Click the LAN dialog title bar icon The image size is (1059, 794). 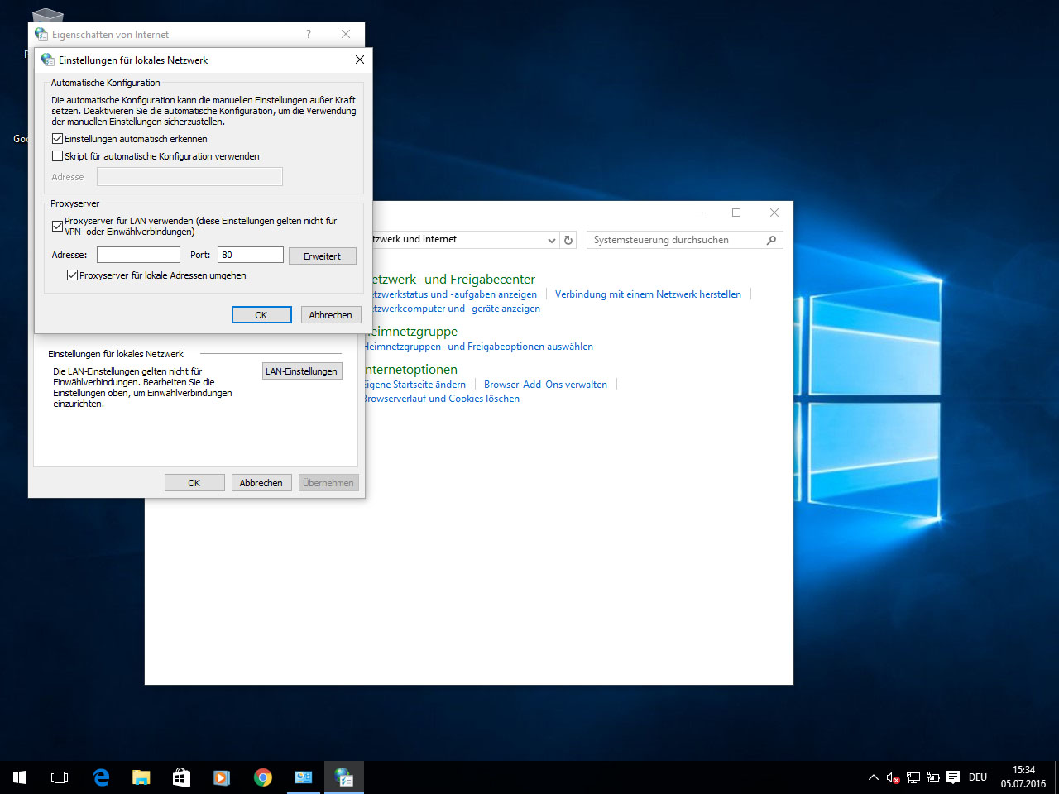coord(47,60)
